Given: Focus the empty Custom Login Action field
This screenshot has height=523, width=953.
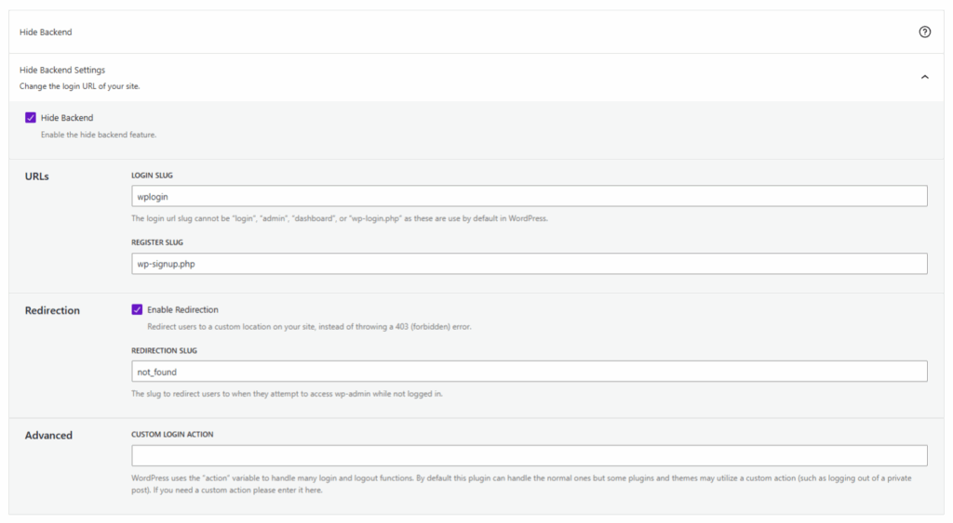Looking at the screenshot, I should tap(530, 455).
